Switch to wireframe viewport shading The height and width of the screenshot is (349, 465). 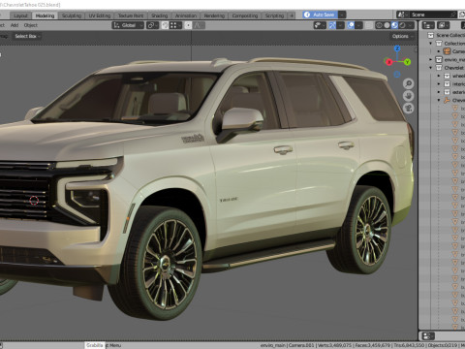[379, 25]
